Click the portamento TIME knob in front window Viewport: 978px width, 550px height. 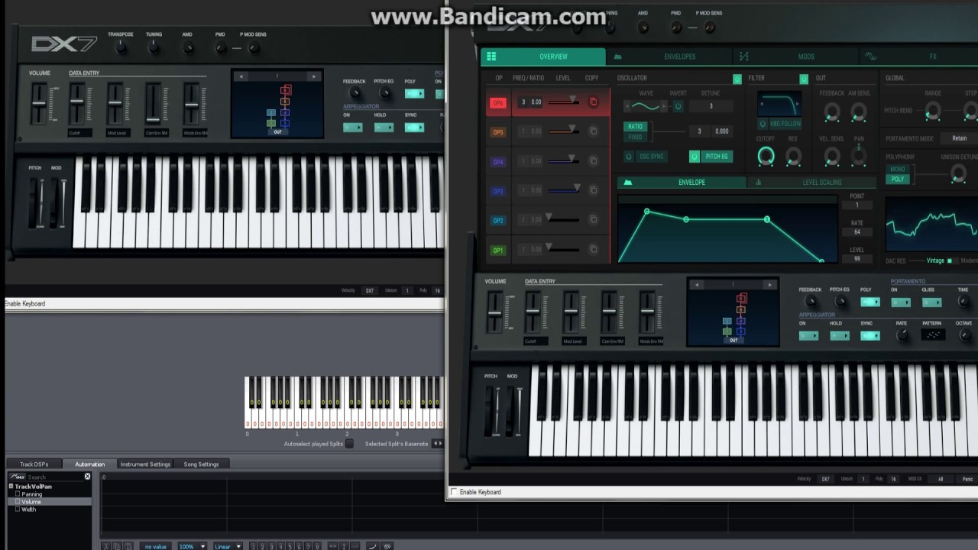coord(963,302)
